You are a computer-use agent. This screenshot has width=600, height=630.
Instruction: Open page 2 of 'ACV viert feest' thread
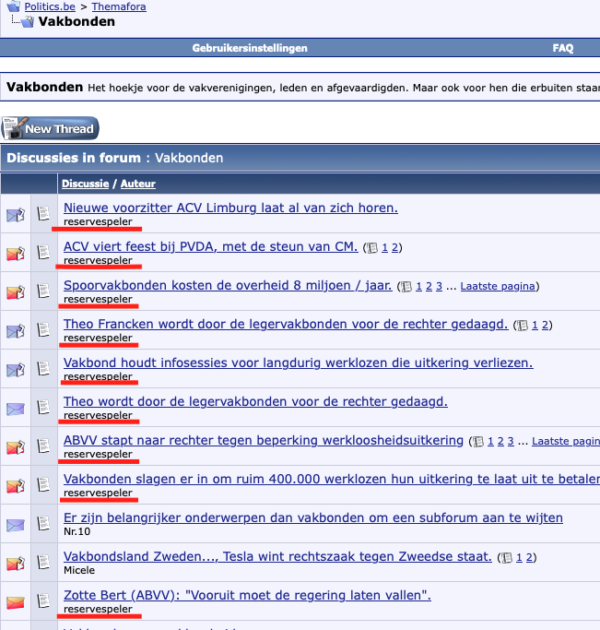pyautogui.click(x=395, y=247)
